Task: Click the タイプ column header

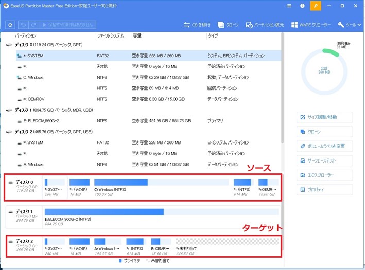Action: coord(213,35)
